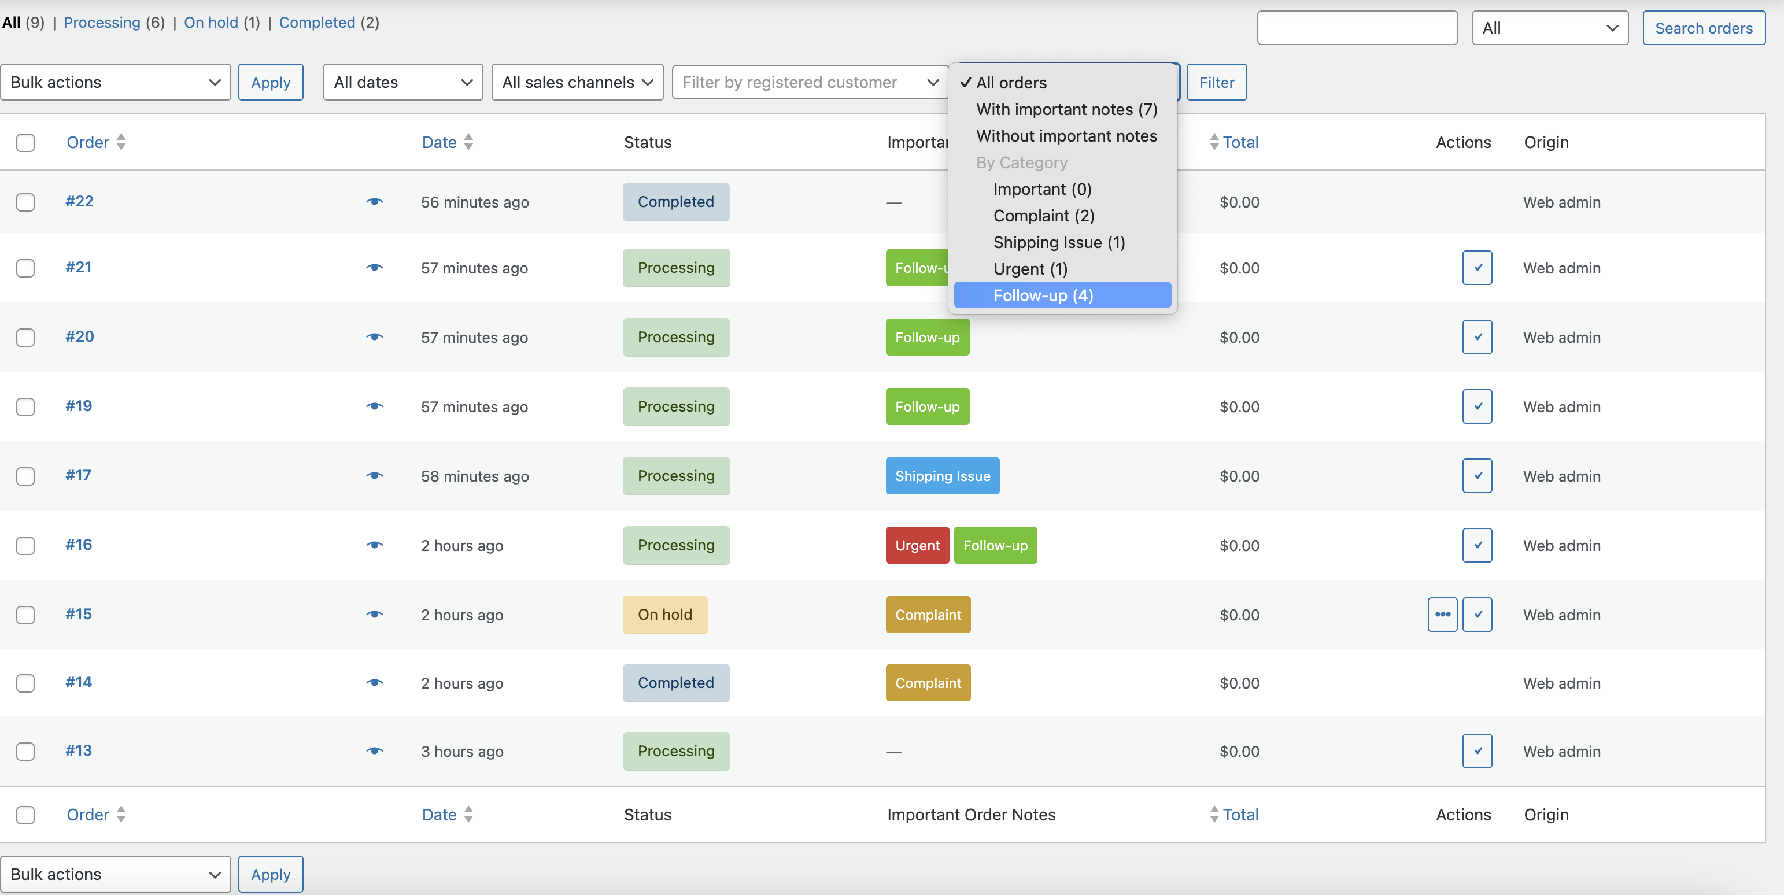Viewport: 1784px width, 895px height.
Task: Click the processing dots icon for order #15
Action: (1442, 615)
